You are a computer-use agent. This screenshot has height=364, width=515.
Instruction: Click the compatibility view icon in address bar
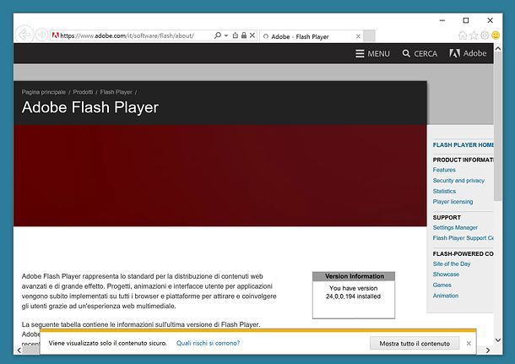pyautogui.click(x=236, y=35)
